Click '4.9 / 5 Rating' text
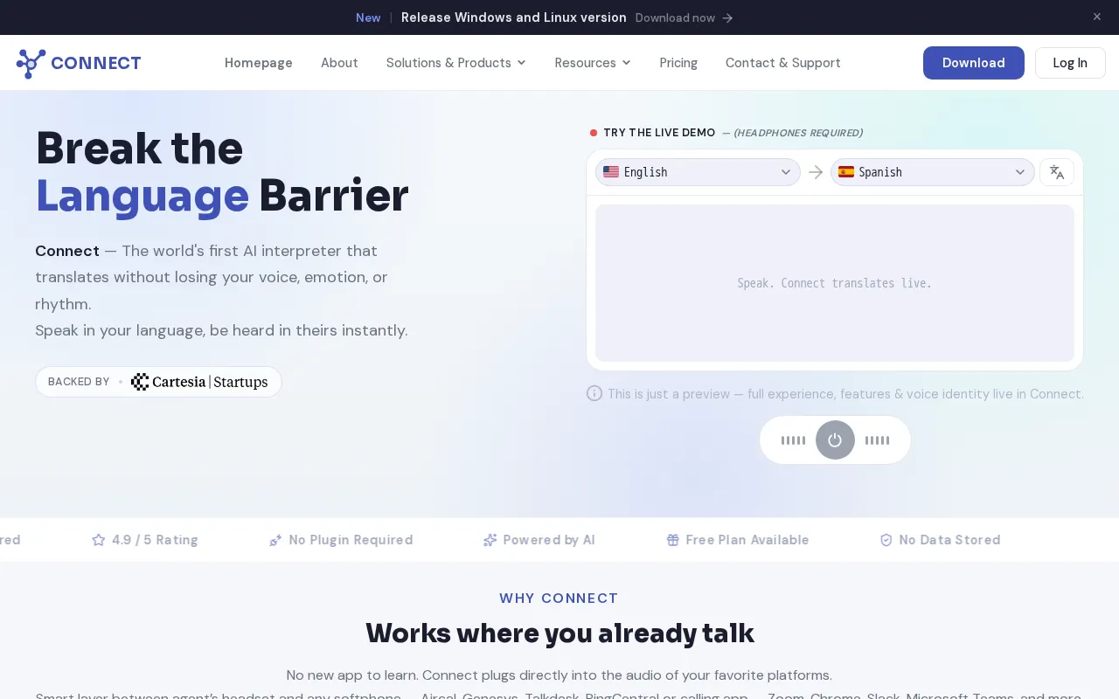 tap(155, 540)
